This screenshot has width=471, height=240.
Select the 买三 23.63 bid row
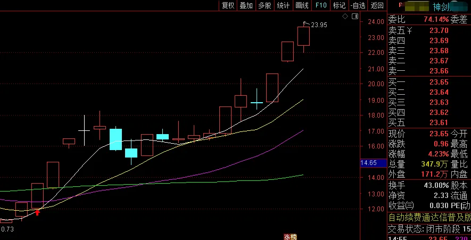tap(429, 102)
